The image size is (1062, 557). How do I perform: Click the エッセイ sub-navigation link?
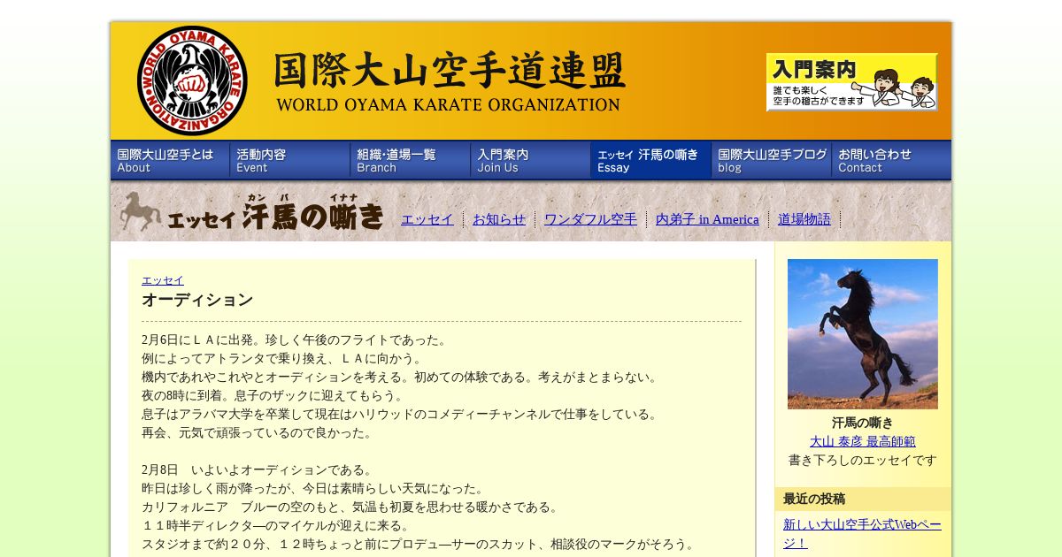[x=427, y=219]
